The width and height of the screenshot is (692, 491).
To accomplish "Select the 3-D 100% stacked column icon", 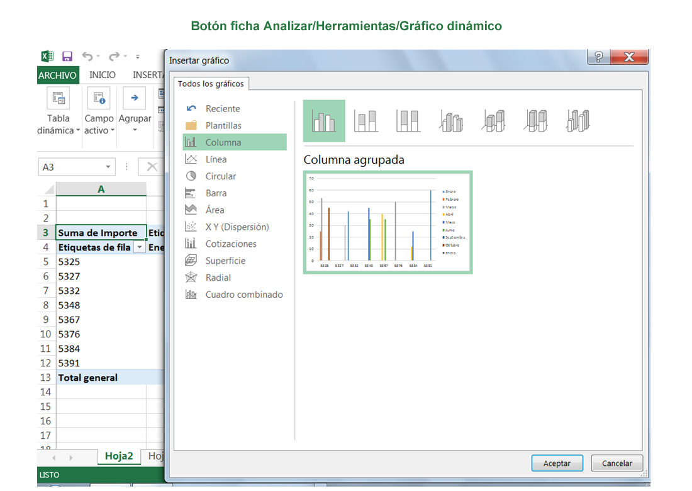I will [x=536, y=121].
